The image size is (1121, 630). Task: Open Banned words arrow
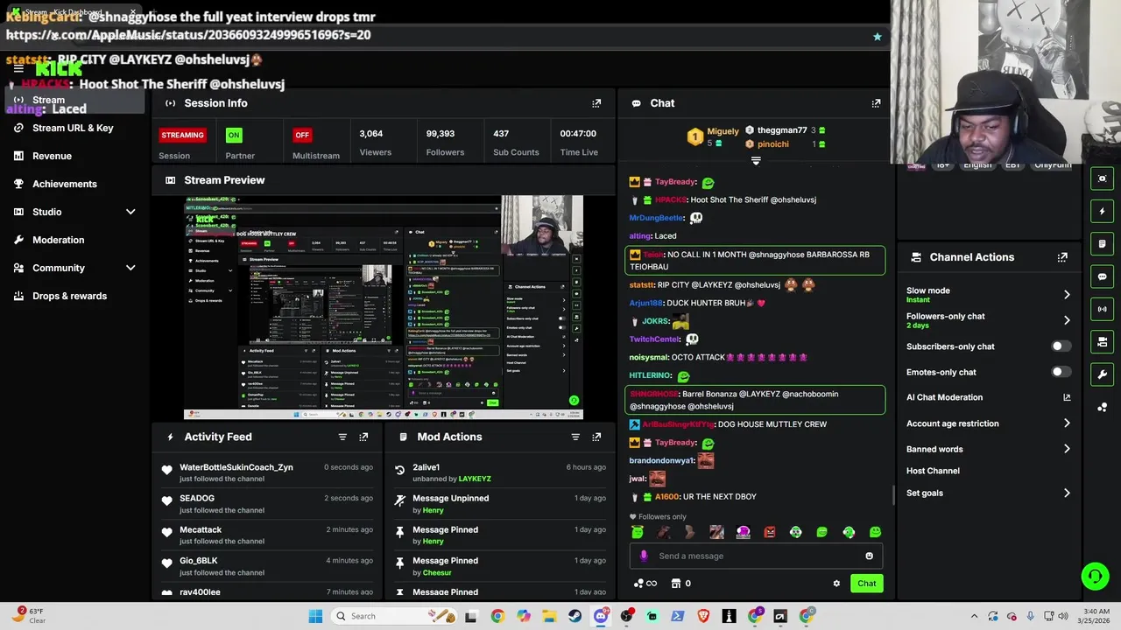[1067, 449]
